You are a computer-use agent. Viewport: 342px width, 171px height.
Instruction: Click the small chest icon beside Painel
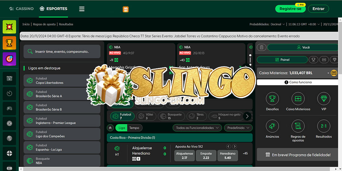[x=324, y=60]
